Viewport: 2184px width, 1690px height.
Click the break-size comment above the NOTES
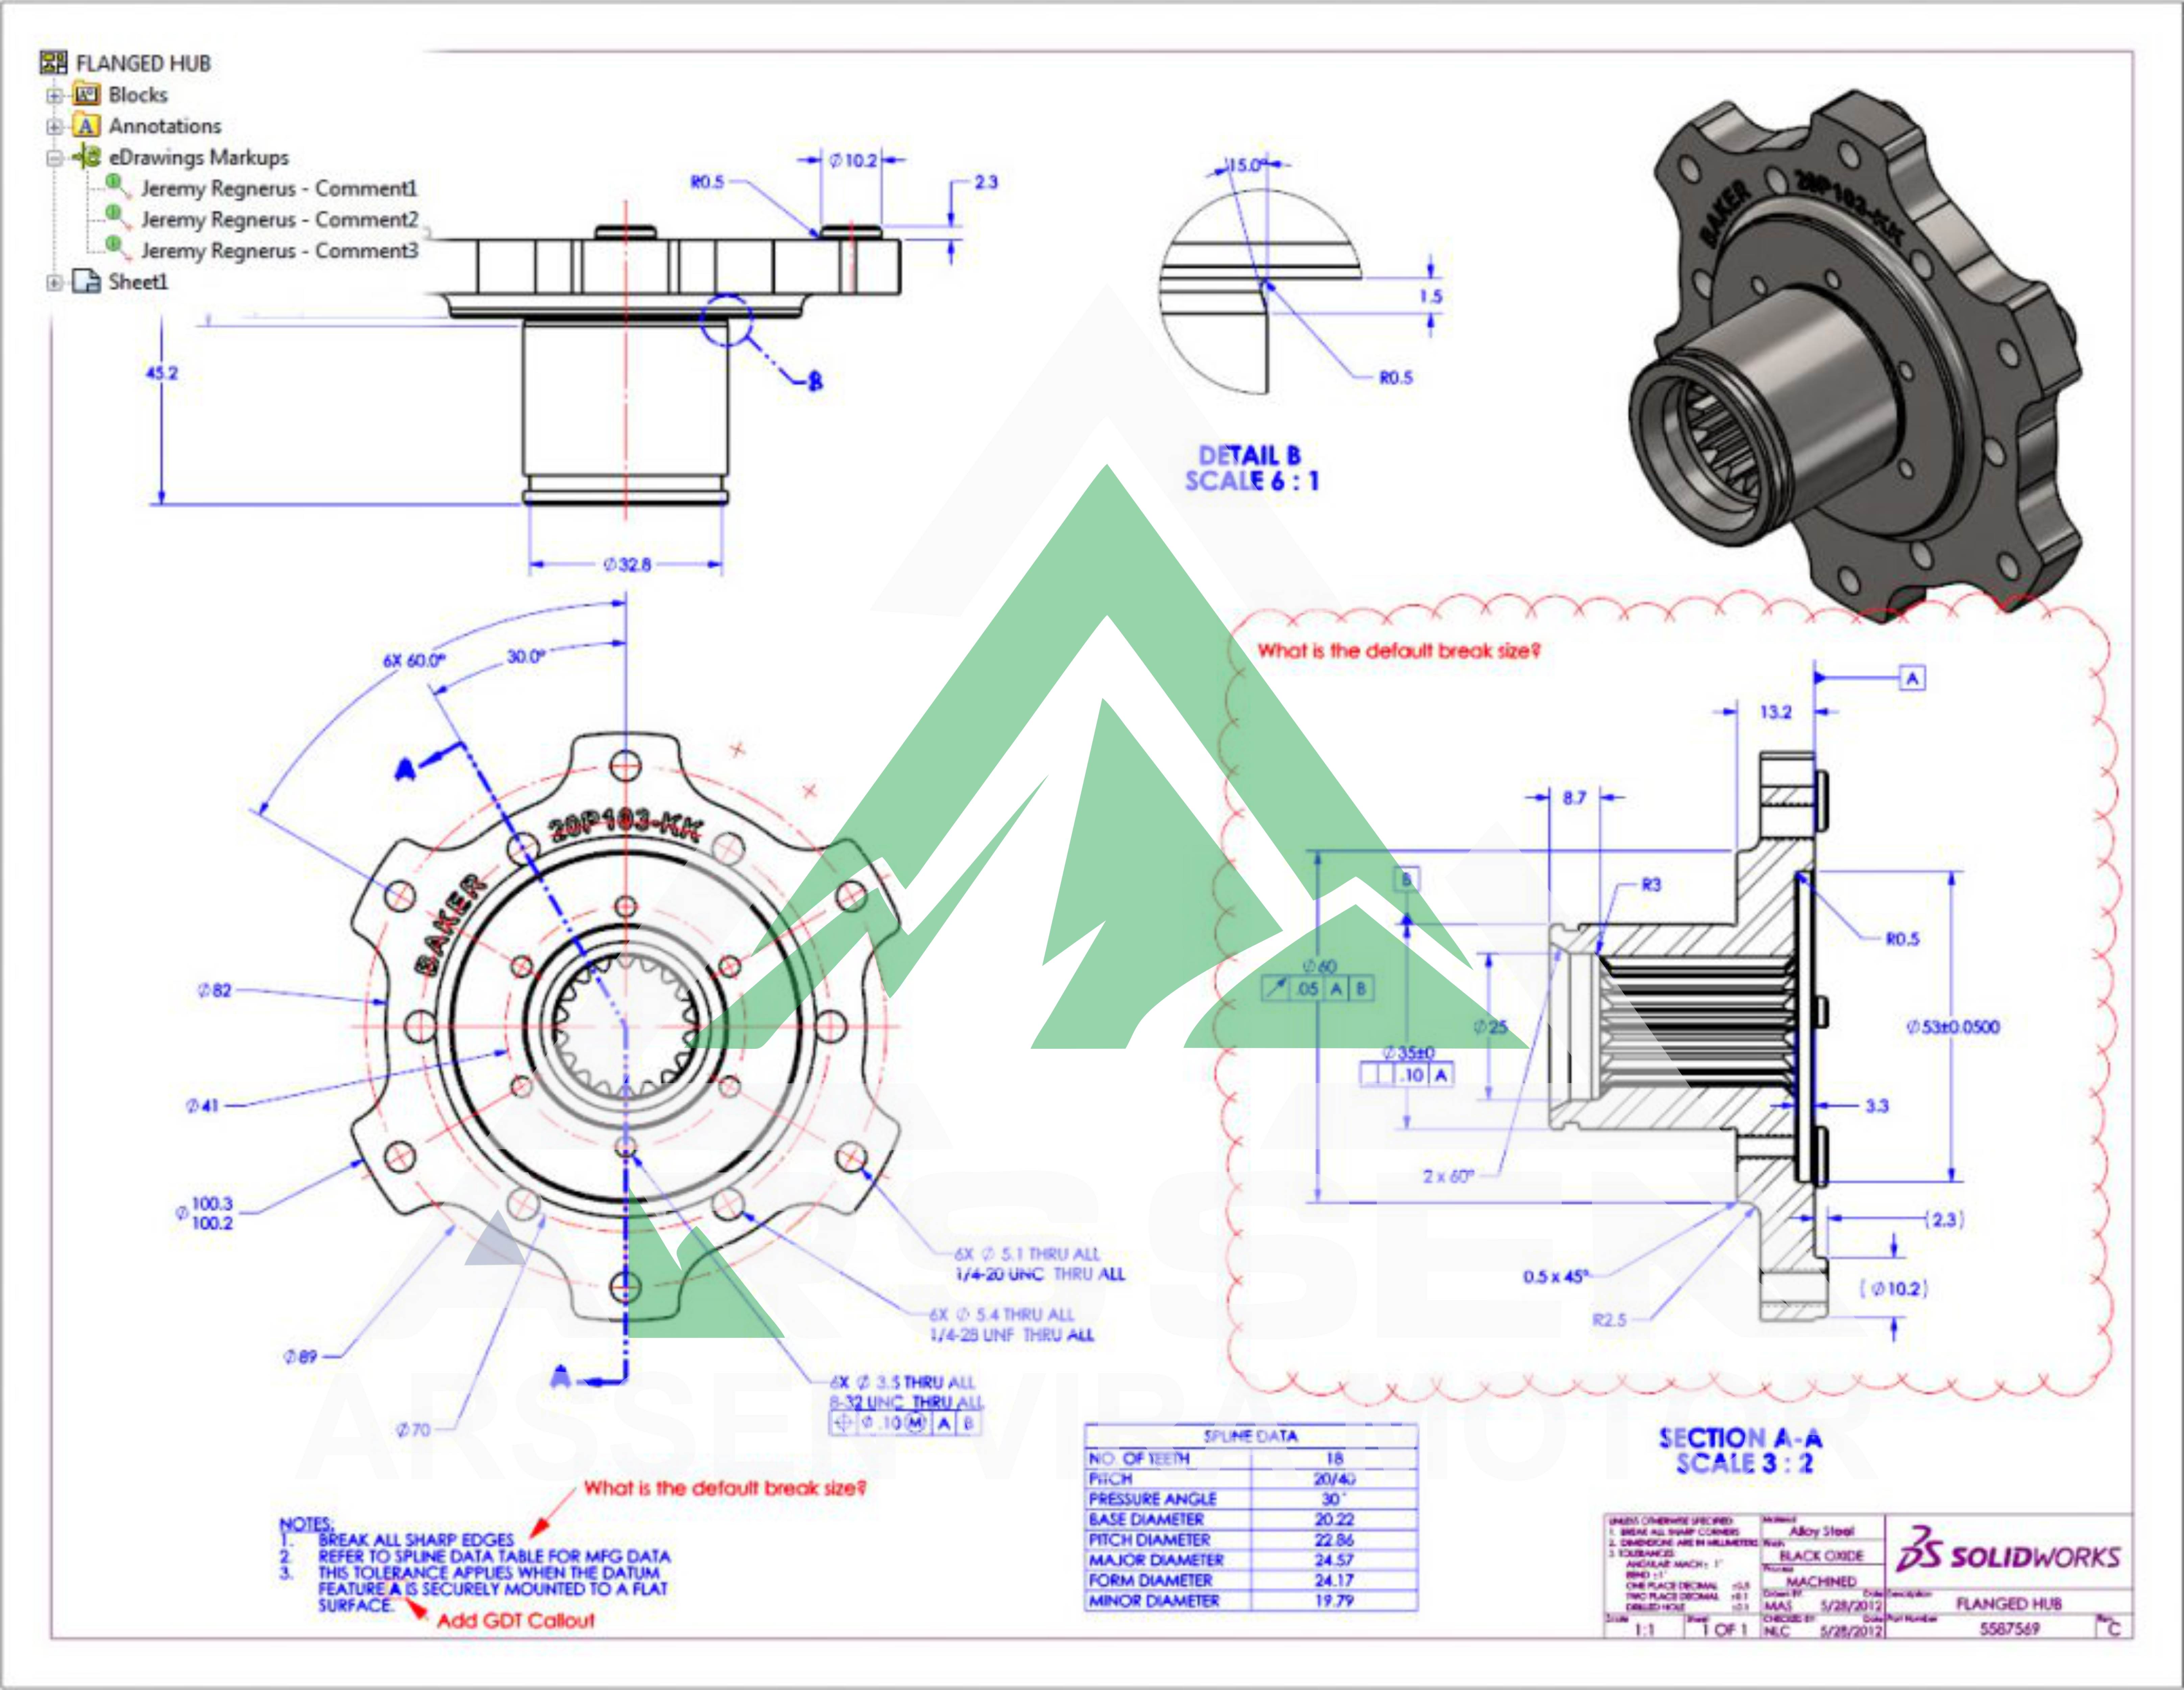(x=725, y=1488)
